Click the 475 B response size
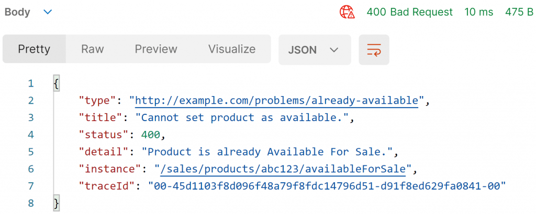This screenshot has height=214, width=536. pos(519,13)
